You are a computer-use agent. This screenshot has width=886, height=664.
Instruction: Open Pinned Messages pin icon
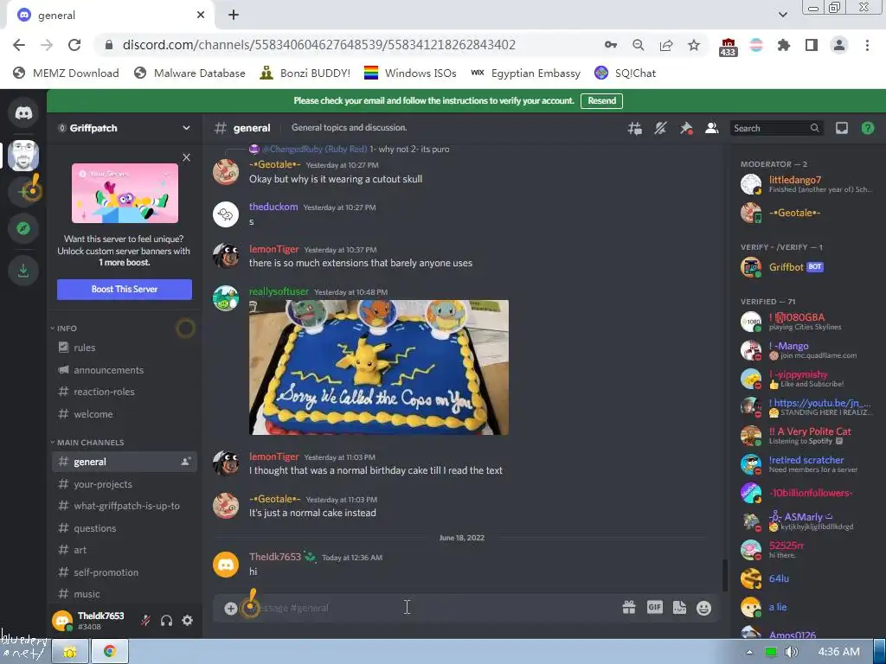[x=686, y=128]
